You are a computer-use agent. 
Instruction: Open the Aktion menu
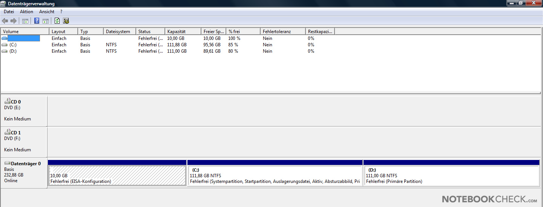(x=26, y=12)
